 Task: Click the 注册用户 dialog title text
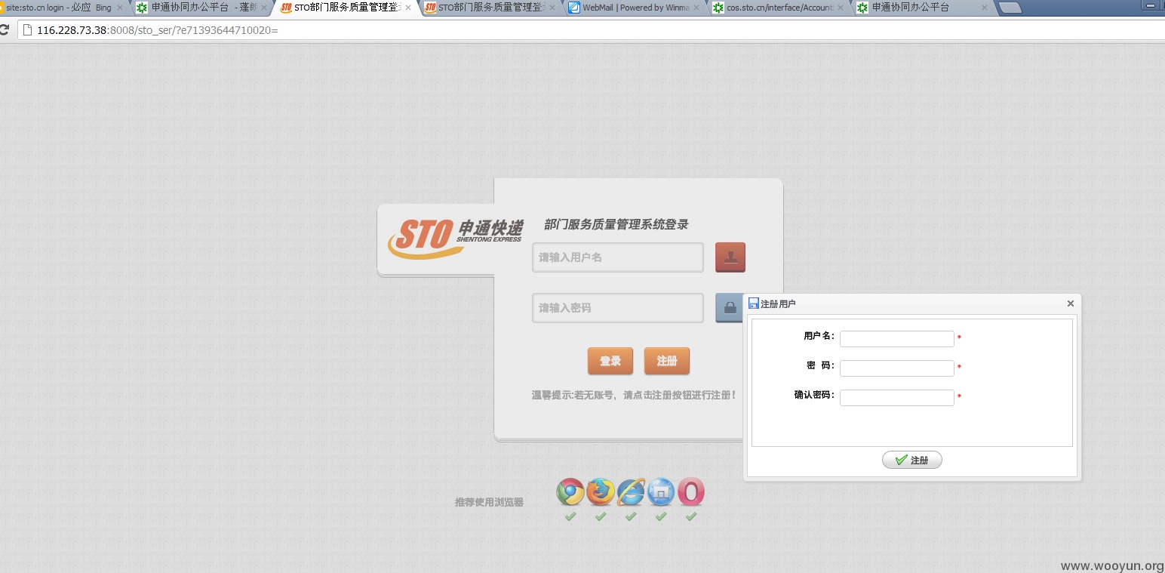778,303
